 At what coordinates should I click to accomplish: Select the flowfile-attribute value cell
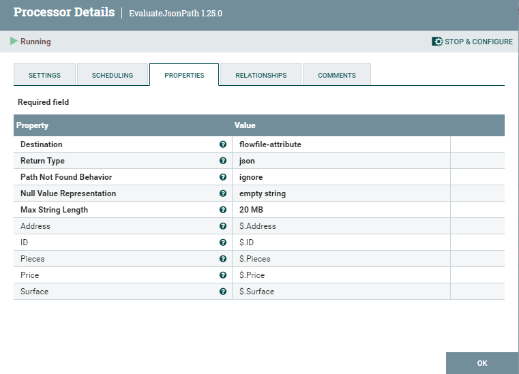pyautogui.click(x=341, y=144)
